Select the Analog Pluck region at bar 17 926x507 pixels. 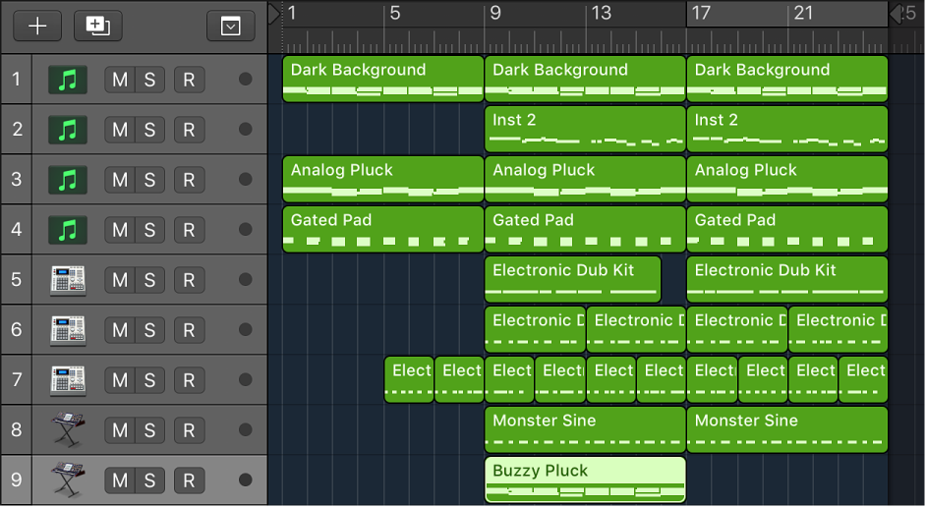coord(787,180)
